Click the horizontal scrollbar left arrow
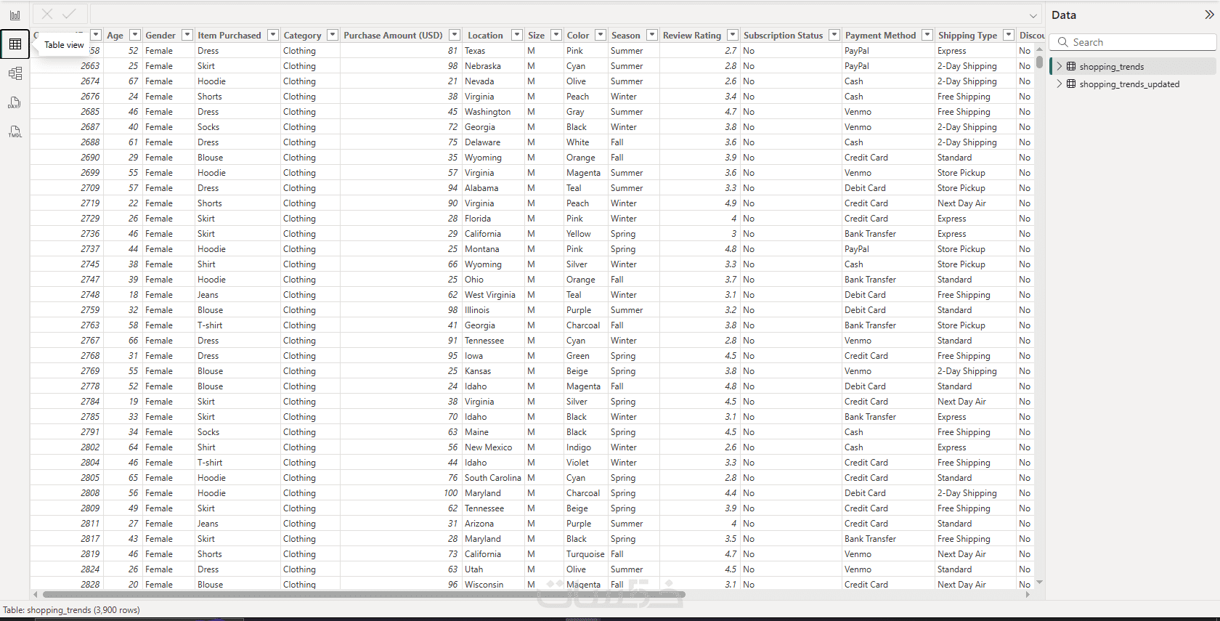The height and width of the screenshot is (621, 1220). click(35, 594)
